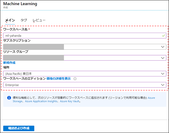
Task: Click the Machine Learning page title
Action: pyautogui.click(x=20, y=4)
